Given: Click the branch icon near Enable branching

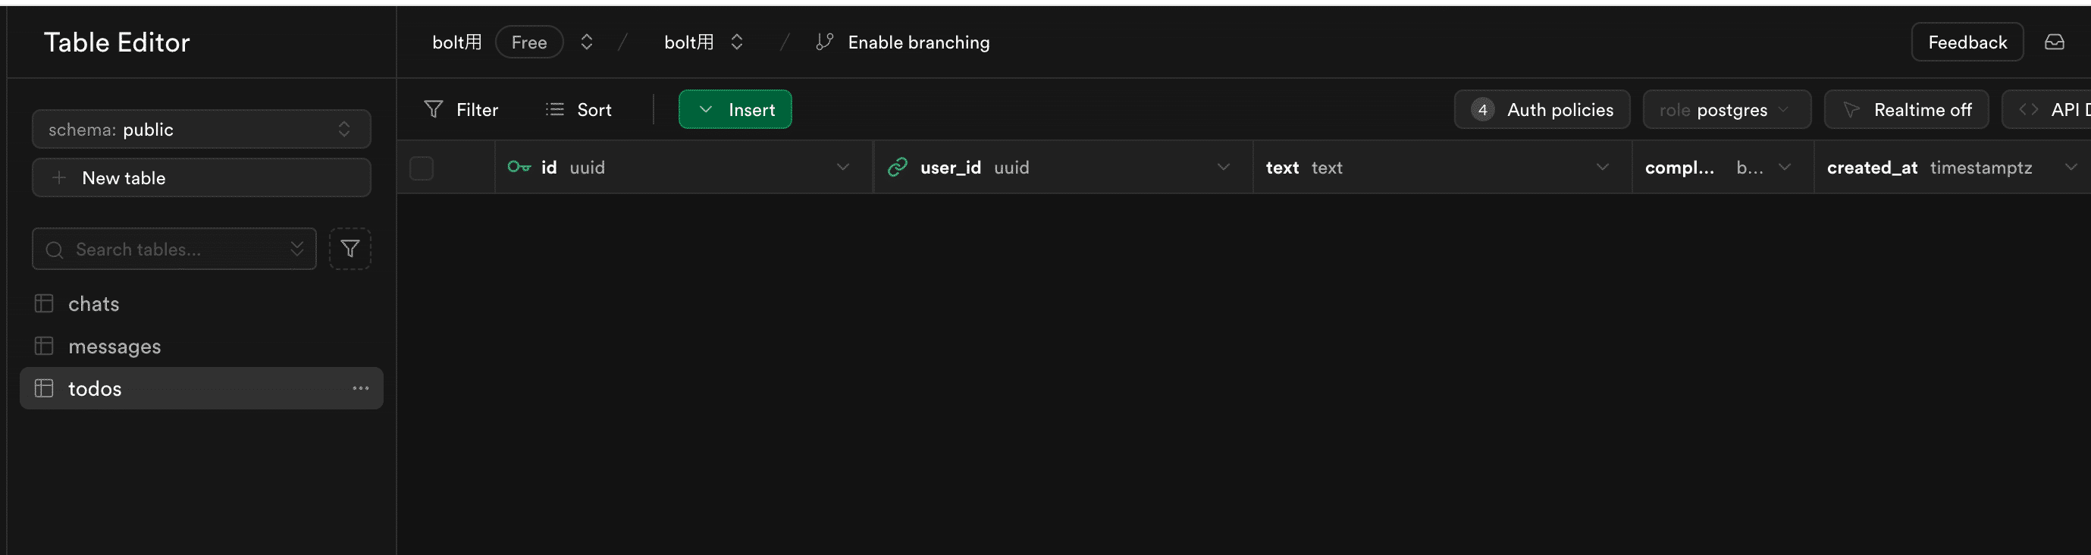Looking at the screenshot, I should click(x=824, y=42).
